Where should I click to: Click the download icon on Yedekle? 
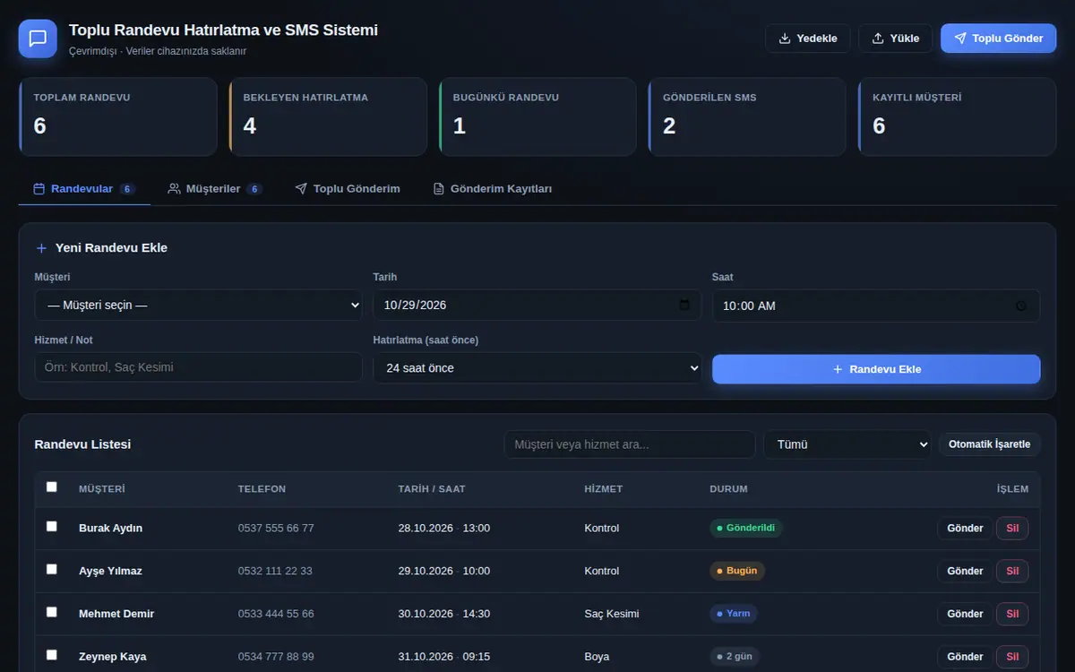point(785,39)
